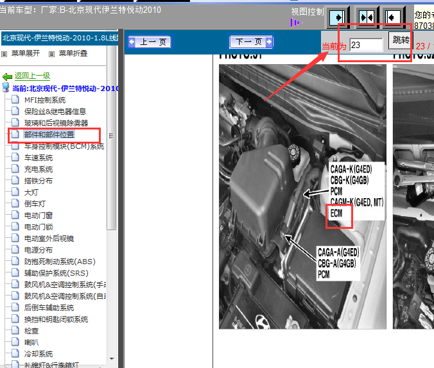Open 大灯 tree item
Image resolution: width=434 pixels, height=368 pixels.
[x=31, y=192]
